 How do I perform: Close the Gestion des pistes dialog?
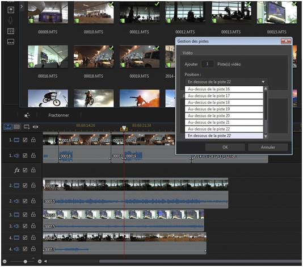tap(286, 41)
